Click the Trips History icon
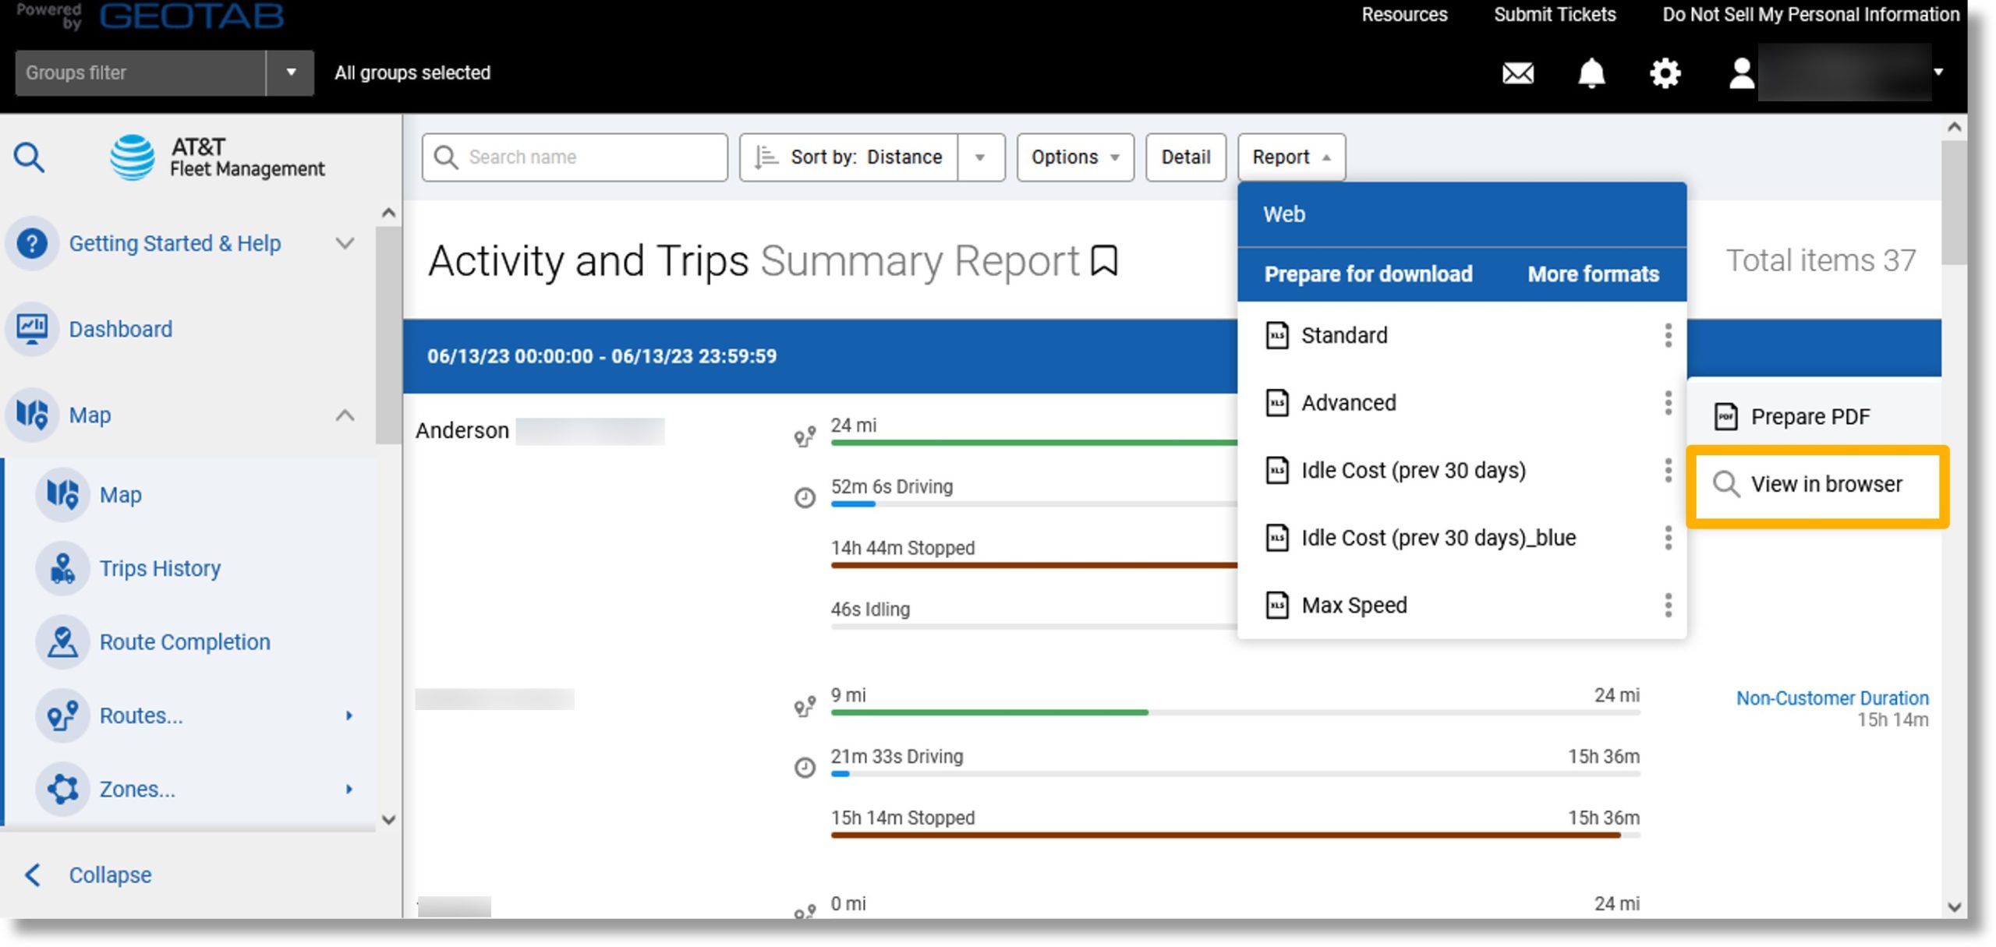 pos(62,567)
